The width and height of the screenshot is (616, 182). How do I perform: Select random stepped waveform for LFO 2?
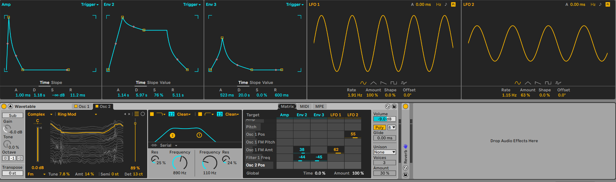coord(558,83)
